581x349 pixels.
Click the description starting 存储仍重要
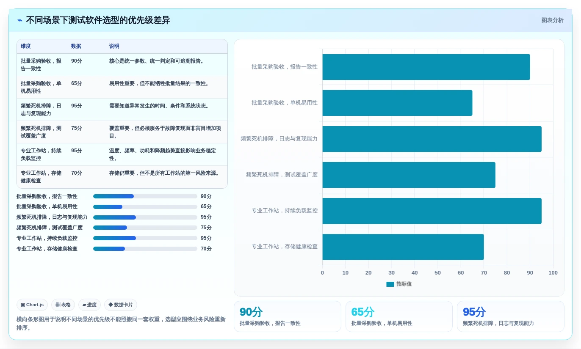click(x=165, y=173)
